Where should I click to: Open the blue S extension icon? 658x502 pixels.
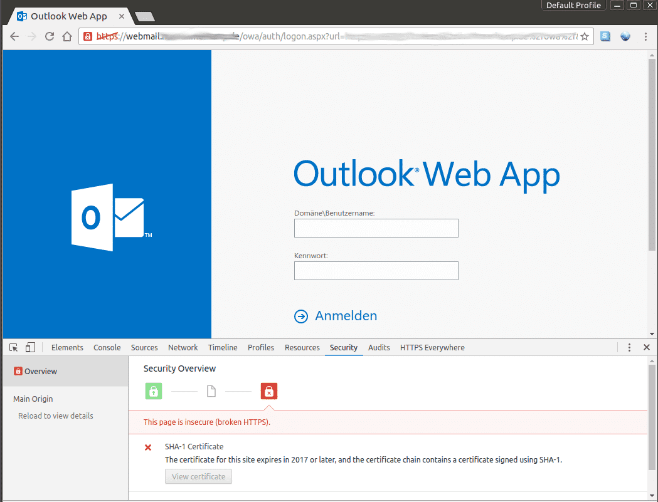click(x=605, y=36)
